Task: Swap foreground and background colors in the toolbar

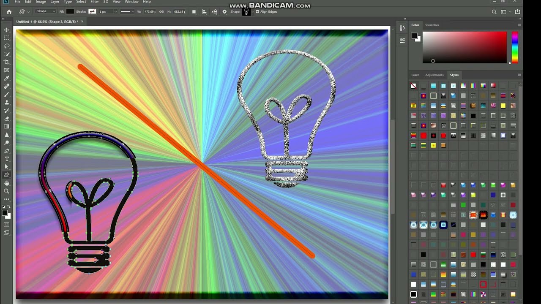Action: click(x=9, y=206)
